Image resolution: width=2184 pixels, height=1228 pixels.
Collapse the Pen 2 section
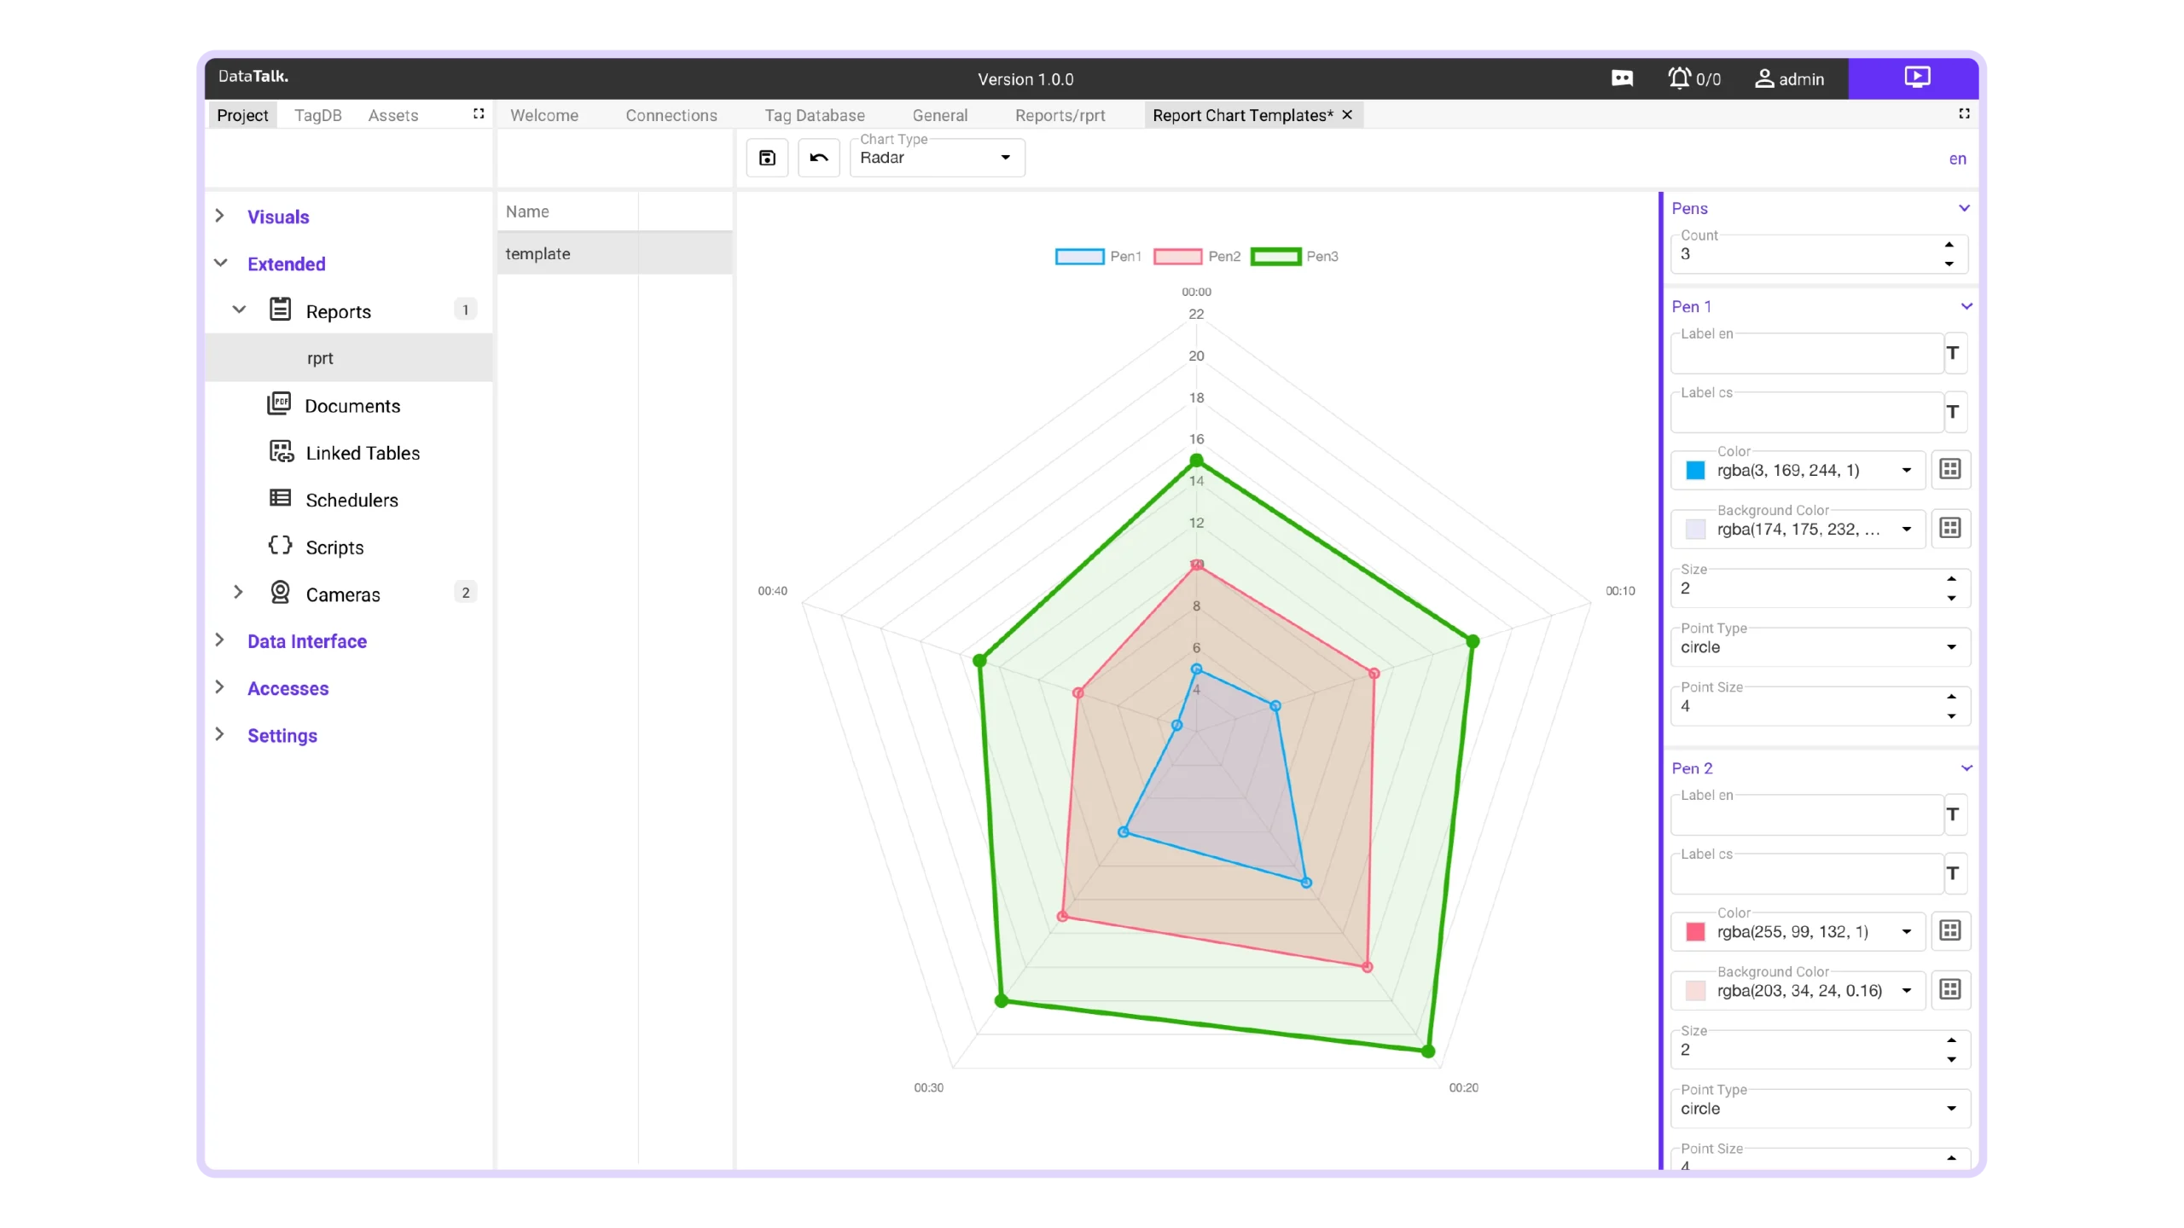1966,768
